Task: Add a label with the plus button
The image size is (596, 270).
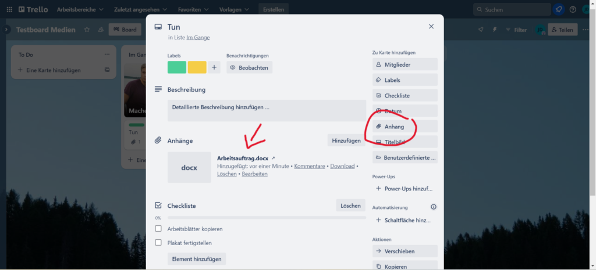Action: (214, 67)
